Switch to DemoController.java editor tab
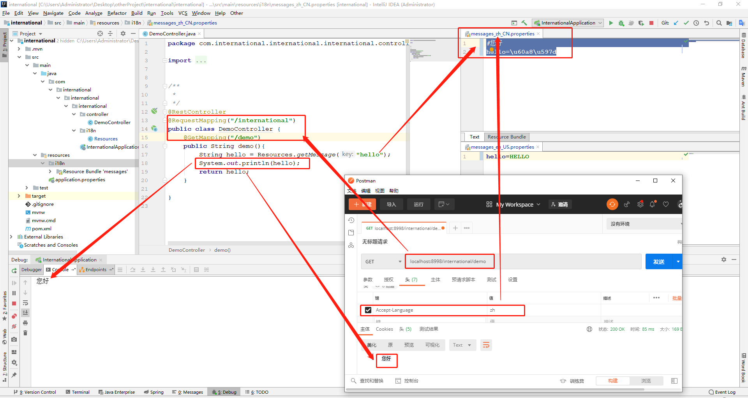 pos(172,34)
